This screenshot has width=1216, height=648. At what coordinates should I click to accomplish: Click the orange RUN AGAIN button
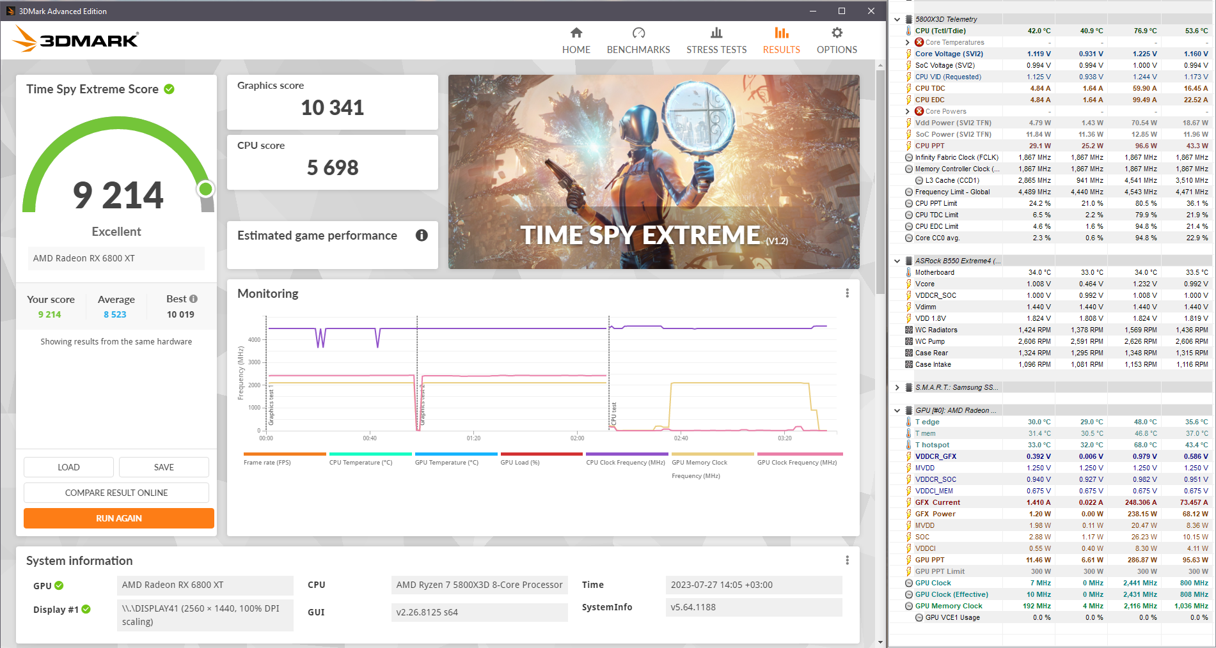pyautogui.click(x=119, y=518)
